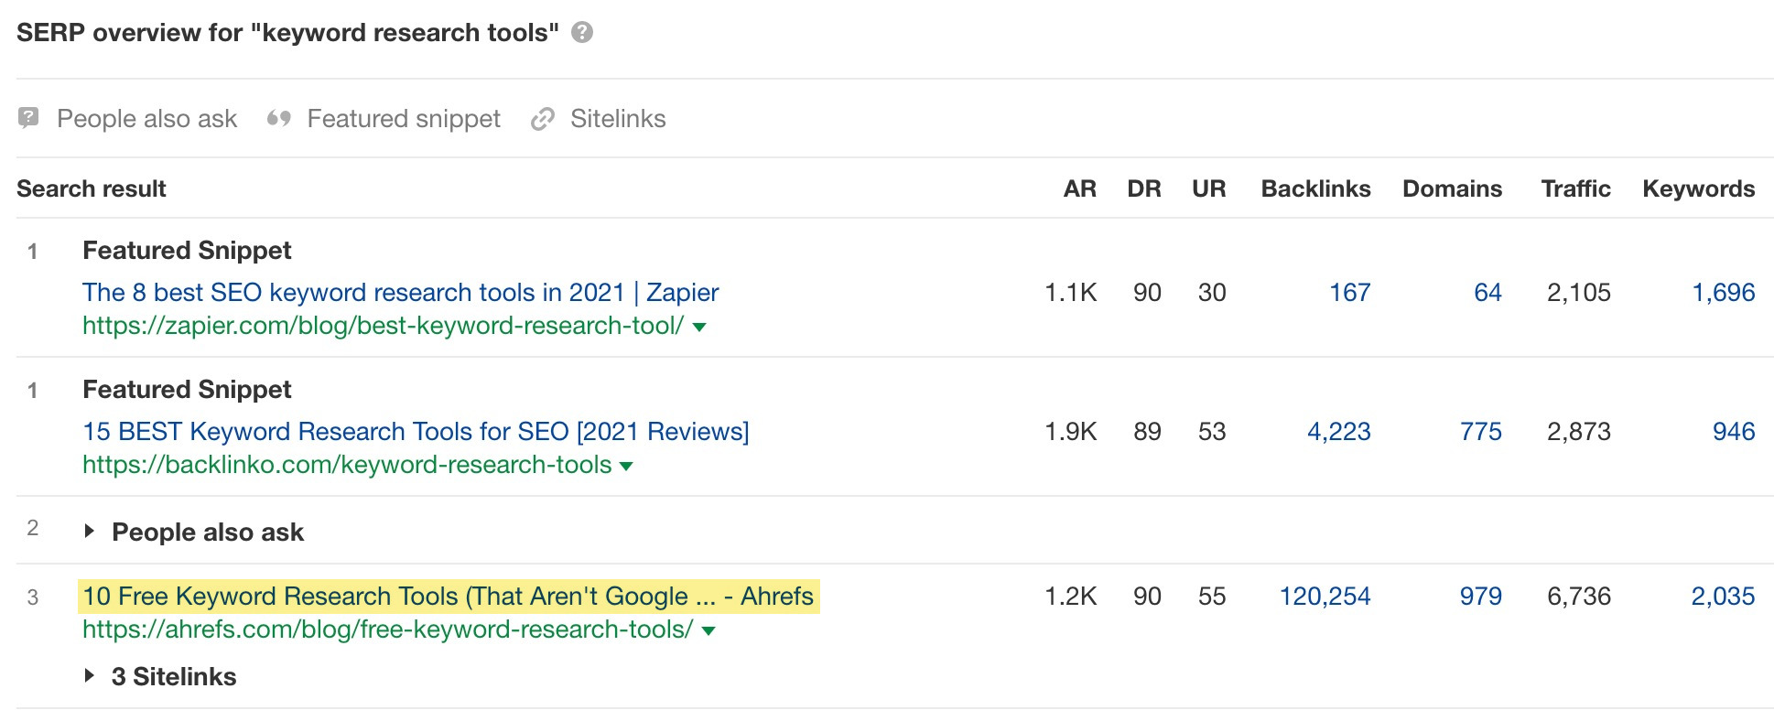Open Zapier's 8 best SEO tools result

point(400,293)
